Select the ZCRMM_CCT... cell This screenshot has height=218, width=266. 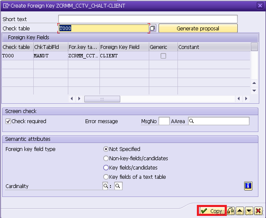[84, 56]
